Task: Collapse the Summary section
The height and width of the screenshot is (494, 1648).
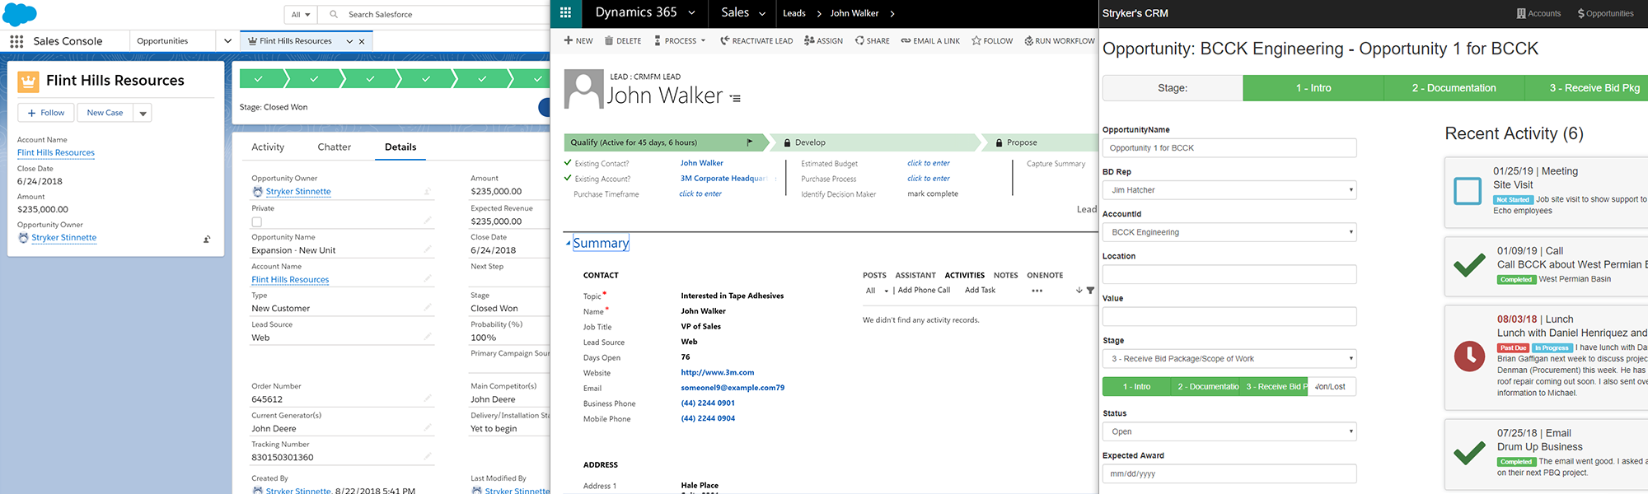Action: 568,243
